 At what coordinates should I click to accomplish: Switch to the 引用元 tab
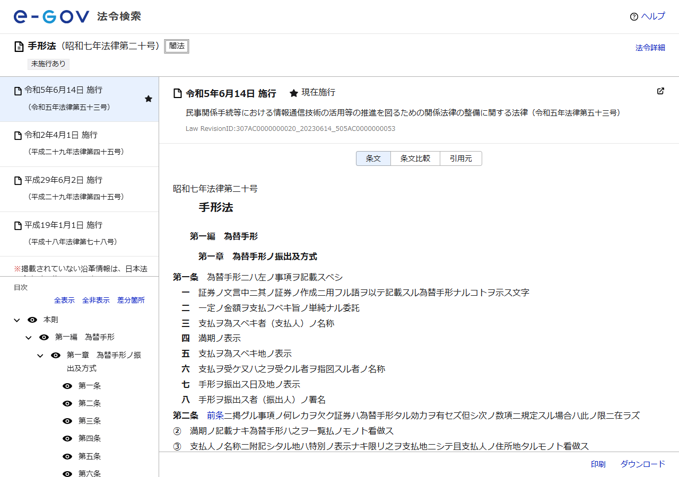click(x=461, y=158)
